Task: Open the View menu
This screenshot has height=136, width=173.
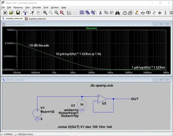Action: tap(28, 7)
